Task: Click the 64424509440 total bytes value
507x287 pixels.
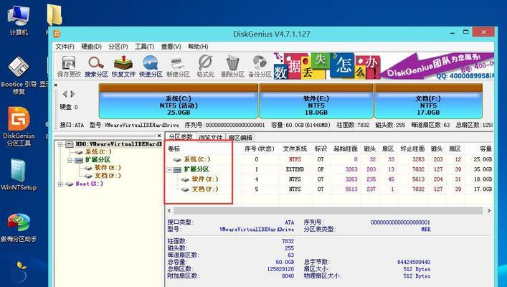Action: click(414, 262)
